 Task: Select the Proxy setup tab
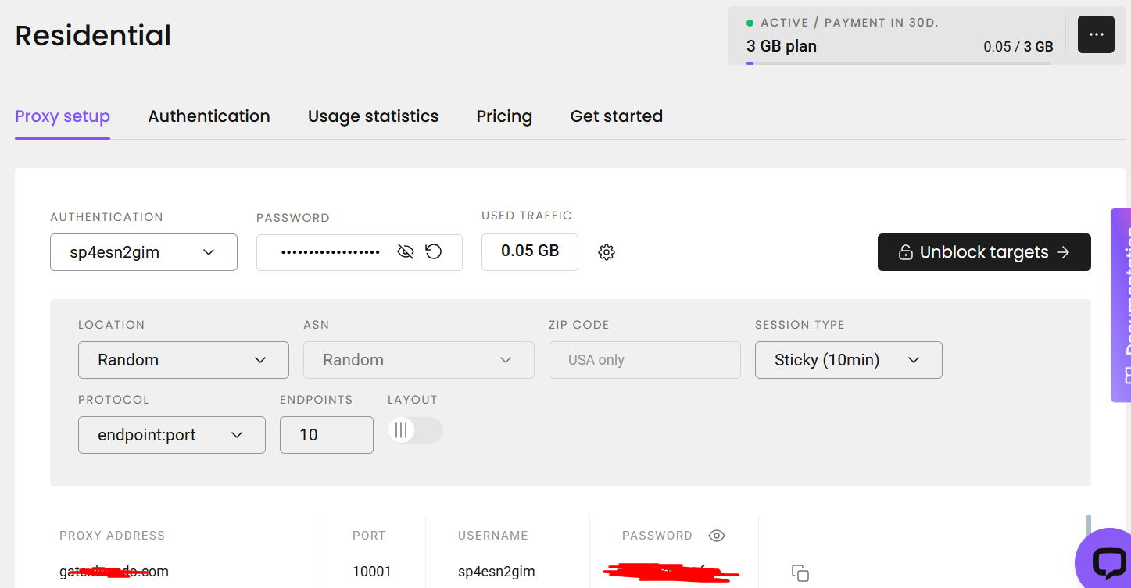click(63, 116)
